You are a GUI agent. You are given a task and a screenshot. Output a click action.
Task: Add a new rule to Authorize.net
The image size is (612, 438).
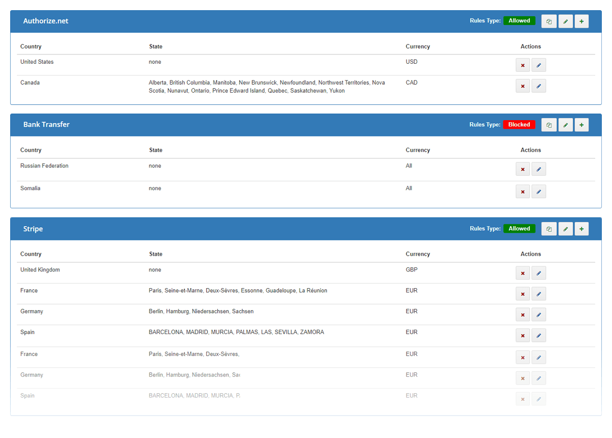click(581, 21)
